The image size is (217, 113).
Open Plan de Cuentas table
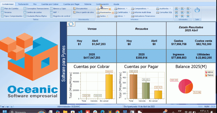9,9
